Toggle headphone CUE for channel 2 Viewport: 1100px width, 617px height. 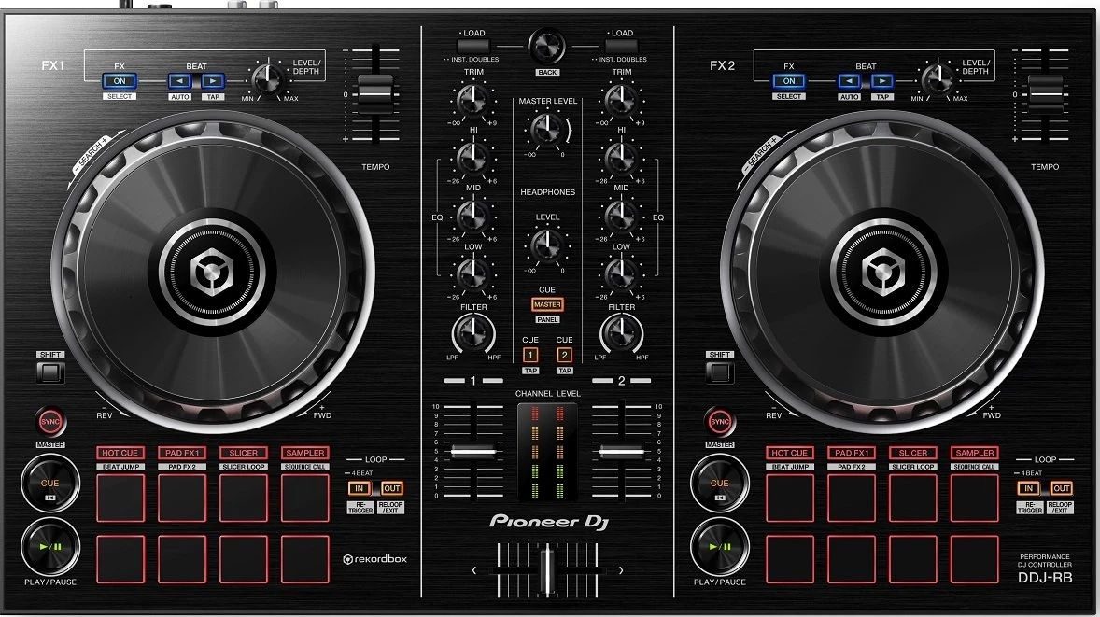pyautogui.click(x=564, y=355)
